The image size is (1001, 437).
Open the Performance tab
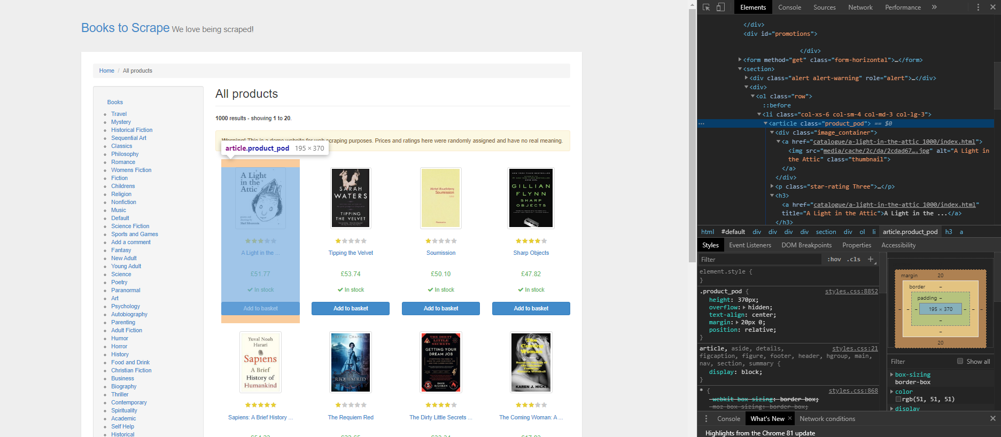coord(903,7)
